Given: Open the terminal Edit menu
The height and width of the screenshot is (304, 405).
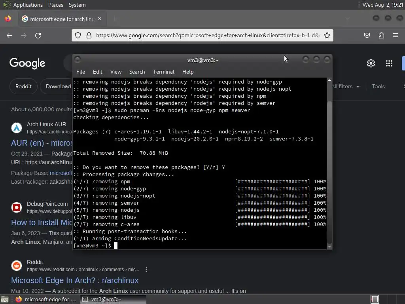Looking at the screenshot, I should pos(97,72).
